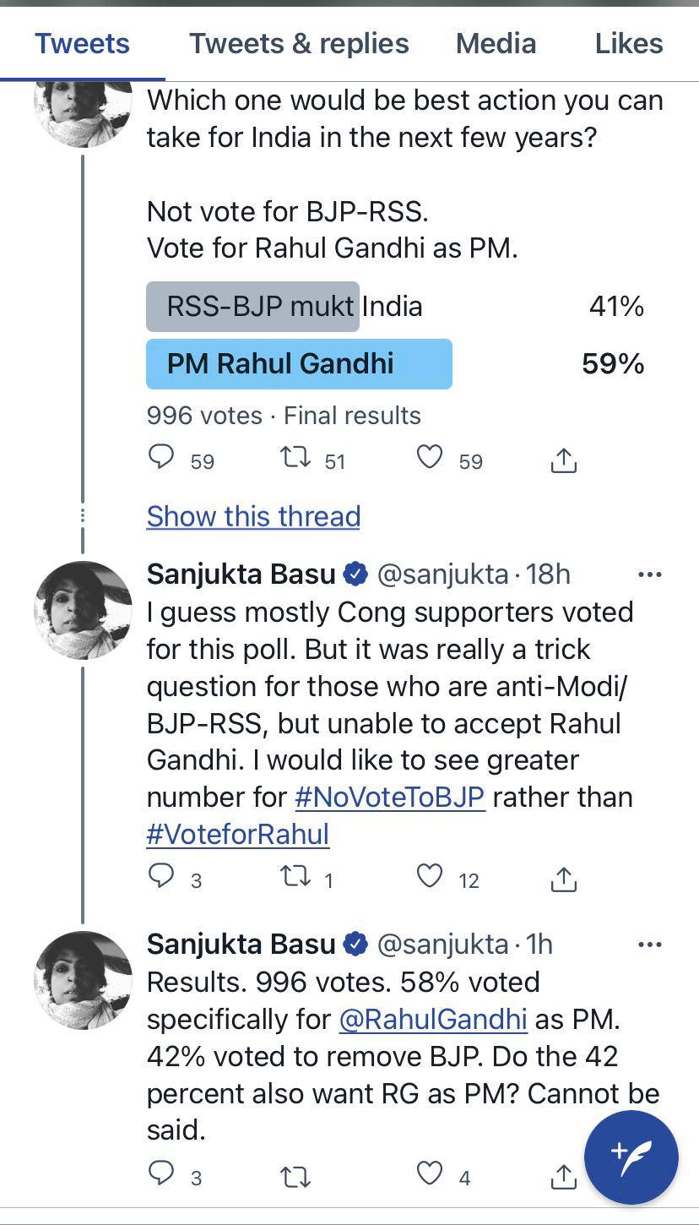Image resolution: width=699 pixels, height=1225 pixels.
Task: Retweet the 18h tweet about Cong supporters
Action: pyautogui.click(x=295, y=877)
